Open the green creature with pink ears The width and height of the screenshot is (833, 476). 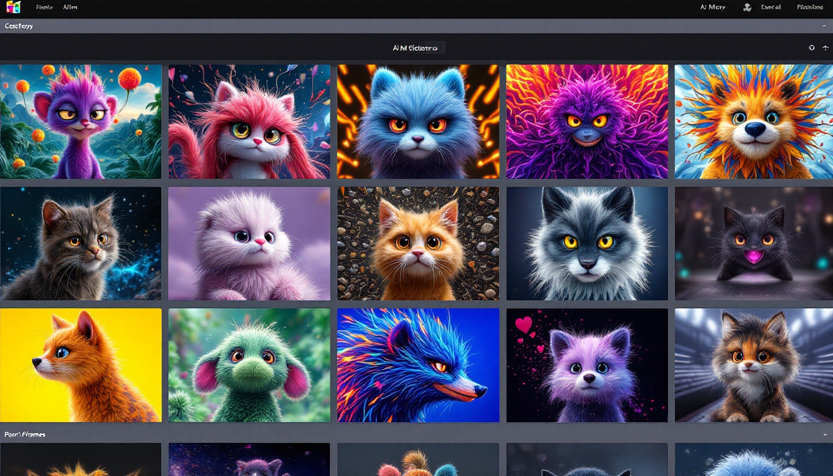click(249, 365)
